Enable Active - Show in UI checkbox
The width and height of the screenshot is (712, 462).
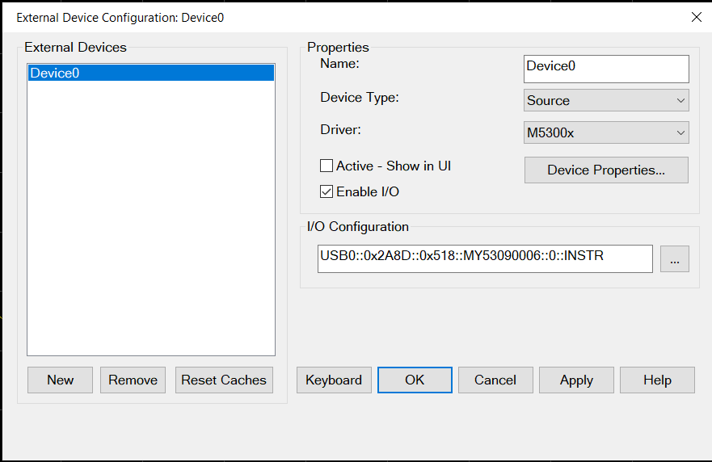tap(327, 166)
